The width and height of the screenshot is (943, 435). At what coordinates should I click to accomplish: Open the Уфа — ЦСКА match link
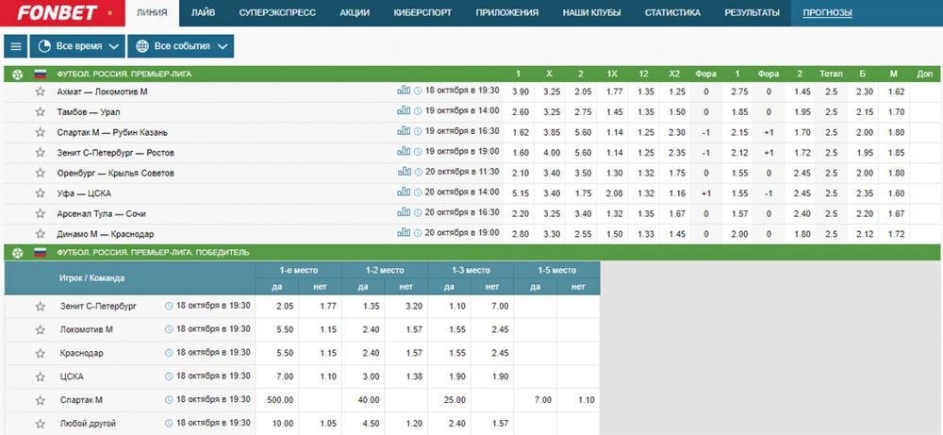click(84, 193)
